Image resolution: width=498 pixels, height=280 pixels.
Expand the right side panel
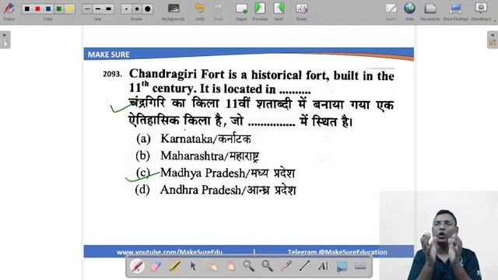pos(493,40)
